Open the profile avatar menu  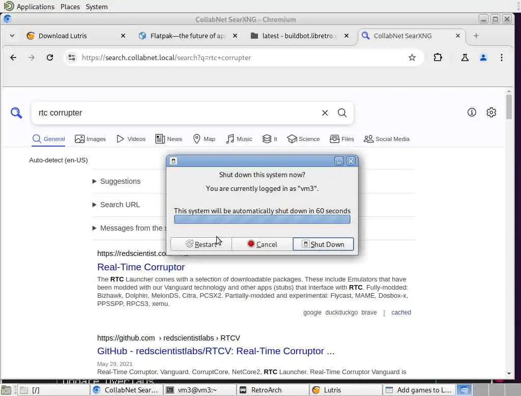pyautogui.click(x=483, y=58)
